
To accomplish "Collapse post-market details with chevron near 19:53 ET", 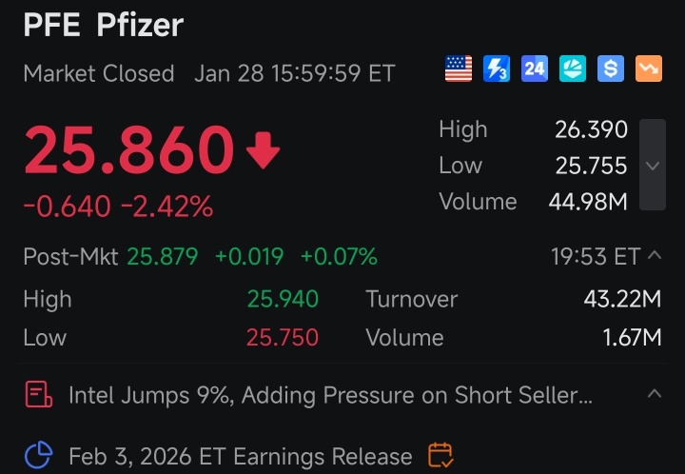I will pos(654,256).
